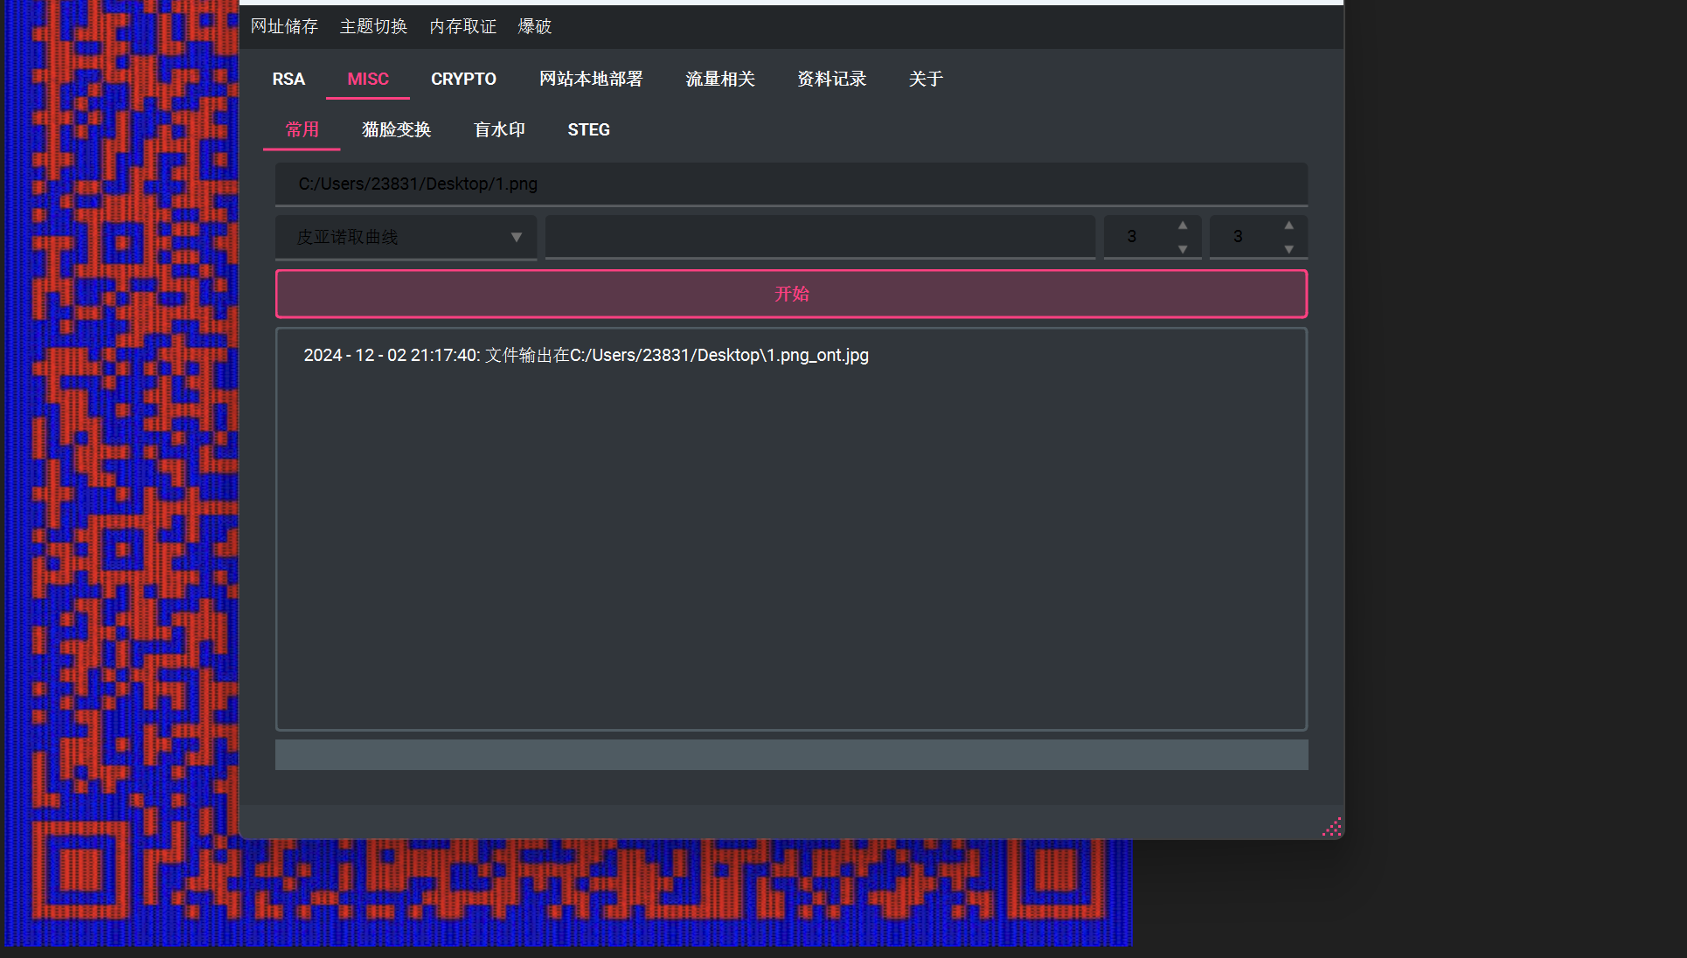This screenshot has width=1687, height=958.
Task: Click the empty text field beside the dropdown
Action: pos(820,237)
